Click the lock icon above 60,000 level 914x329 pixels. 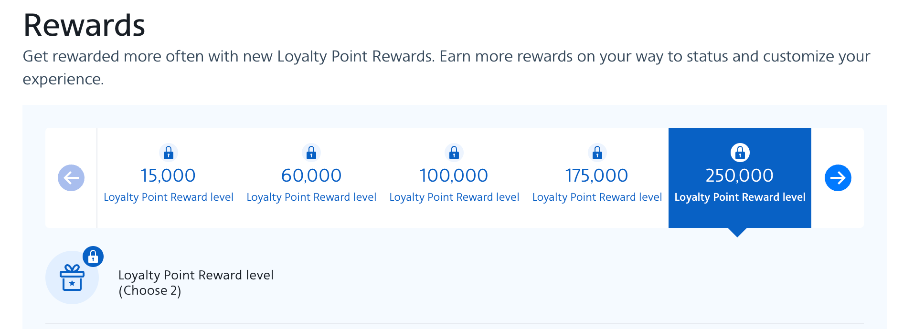[311, 153]
